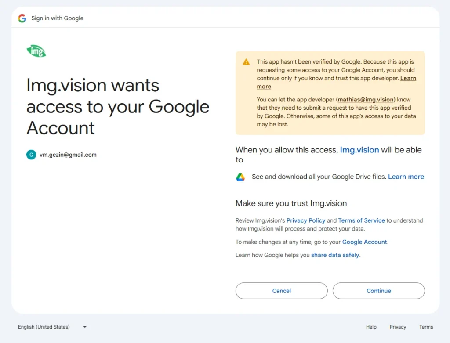Click Terms in the footer
Viewport: 450px width, 343px height.
pyautogui.click(x=426, y=327)
